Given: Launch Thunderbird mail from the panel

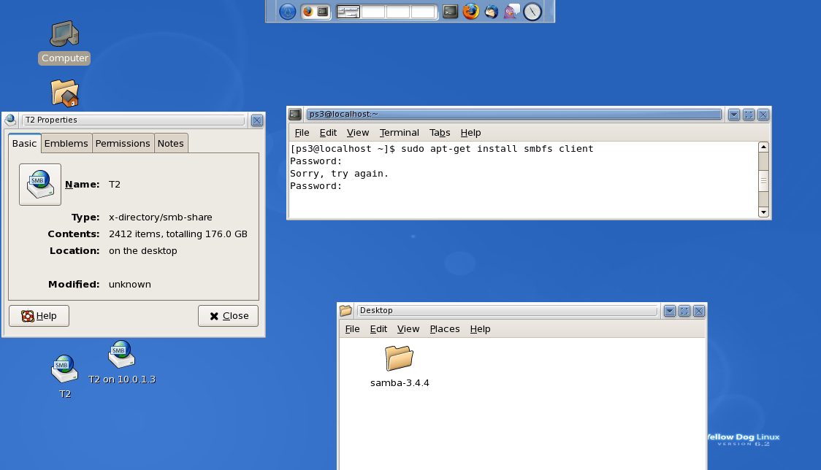Looking at the screenshot, I should pyautogui.click(x=491, y=12).
